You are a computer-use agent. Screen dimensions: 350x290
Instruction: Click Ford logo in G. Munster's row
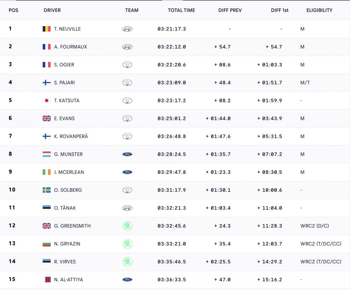(127, 154)
